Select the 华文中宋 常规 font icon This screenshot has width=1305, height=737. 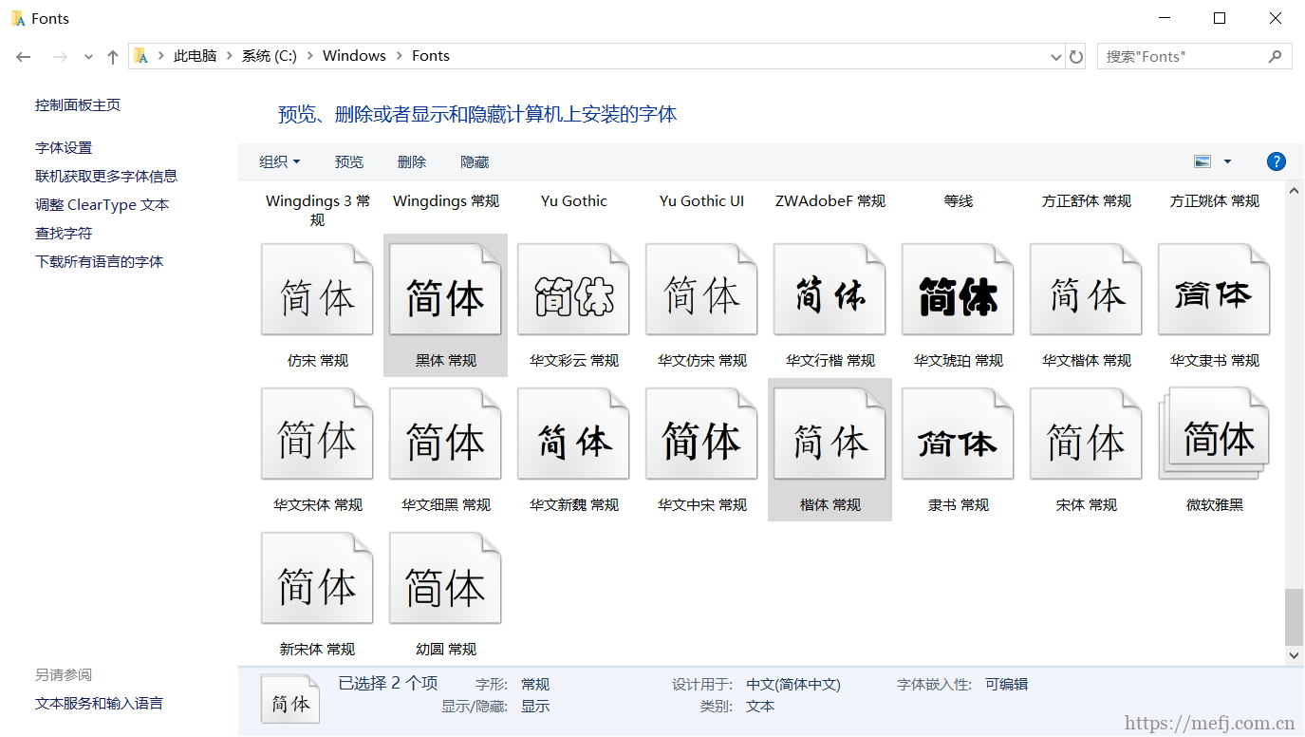(701, 434)
